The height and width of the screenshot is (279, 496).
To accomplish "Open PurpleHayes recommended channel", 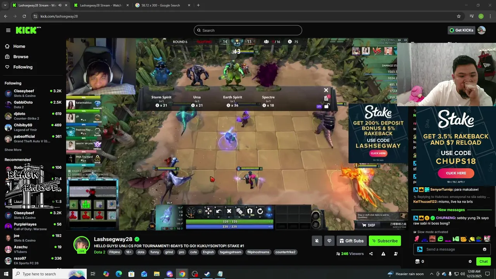I will (33, 226).
